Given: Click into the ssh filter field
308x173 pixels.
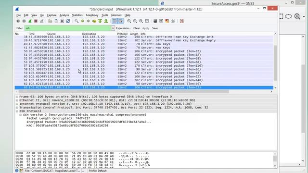Looking at the screenshot, I should point(68,28).
